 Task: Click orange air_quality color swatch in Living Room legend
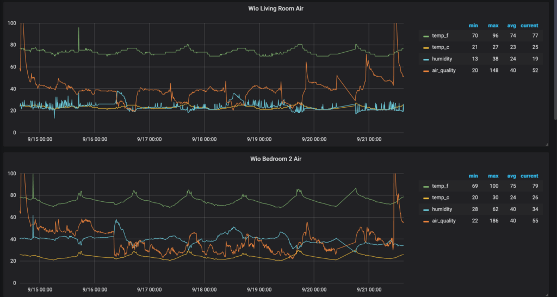pyautogui.click(x=428, y=70)
